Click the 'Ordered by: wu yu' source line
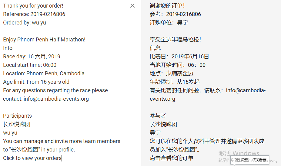 [25, 23]
